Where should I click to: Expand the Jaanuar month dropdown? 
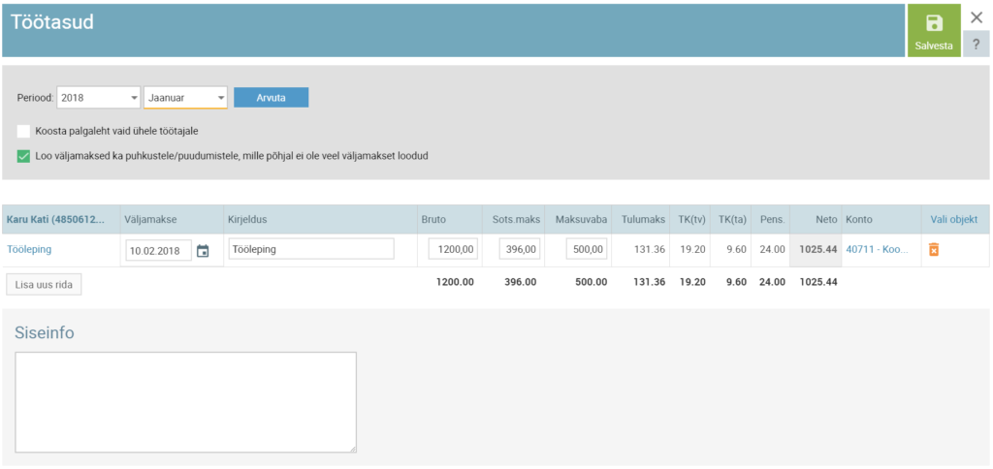[x=185, y=98]
